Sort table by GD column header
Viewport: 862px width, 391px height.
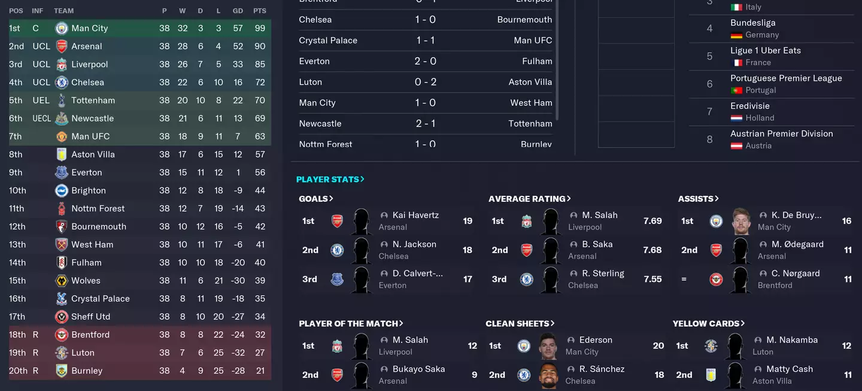tap(238, 11)
